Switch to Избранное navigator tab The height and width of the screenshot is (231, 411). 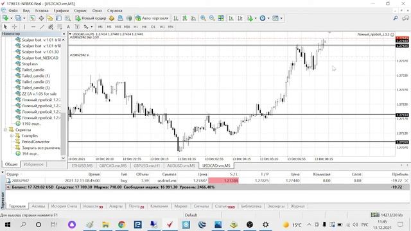pos(33,164)
